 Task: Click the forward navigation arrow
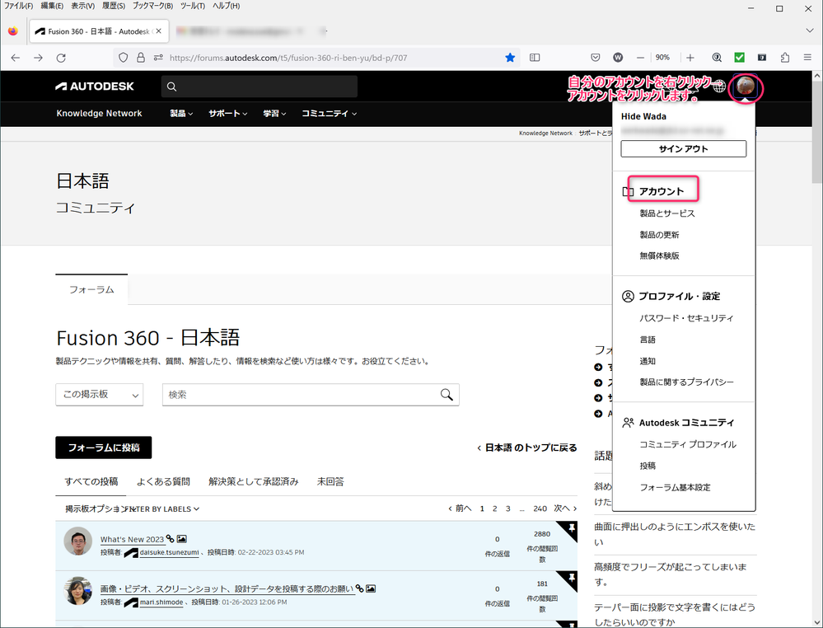39,58
